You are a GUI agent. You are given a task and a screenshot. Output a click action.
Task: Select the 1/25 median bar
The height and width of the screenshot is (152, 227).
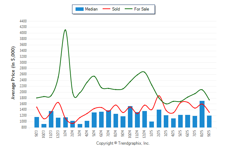[x=152, y=124]
